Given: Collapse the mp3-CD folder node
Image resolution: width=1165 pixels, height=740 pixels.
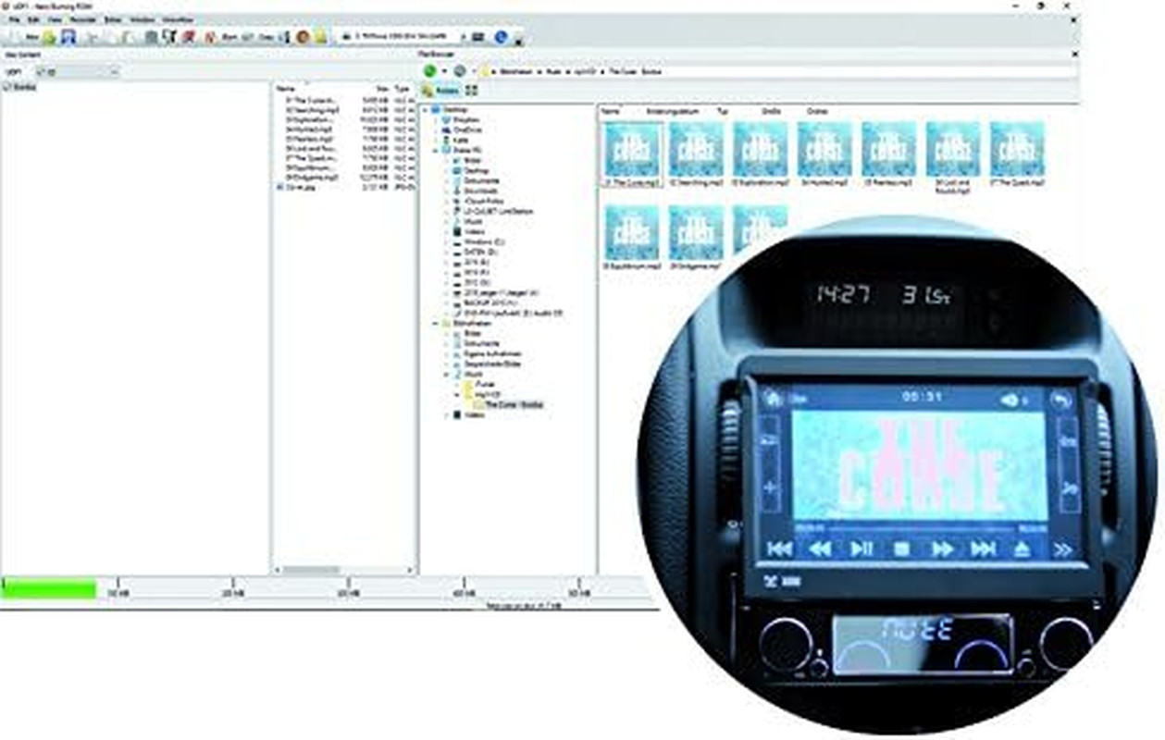Looking at the screenshot, I should point(456,394).
